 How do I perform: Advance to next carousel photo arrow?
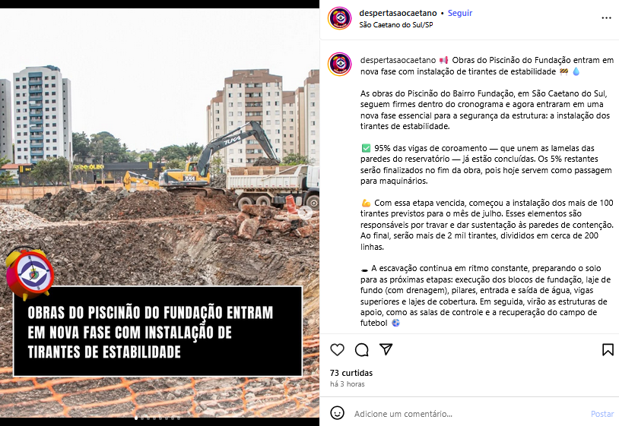(x=305, y=213)
